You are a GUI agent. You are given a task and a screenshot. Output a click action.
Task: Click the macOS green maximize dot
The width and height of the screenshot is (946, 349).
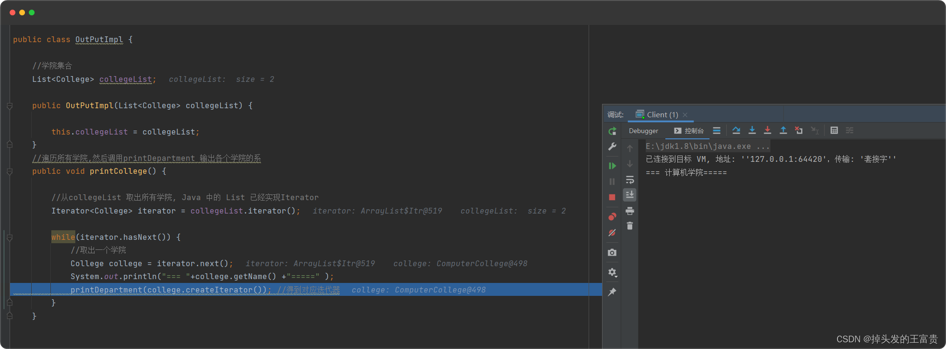click(32, 12)
